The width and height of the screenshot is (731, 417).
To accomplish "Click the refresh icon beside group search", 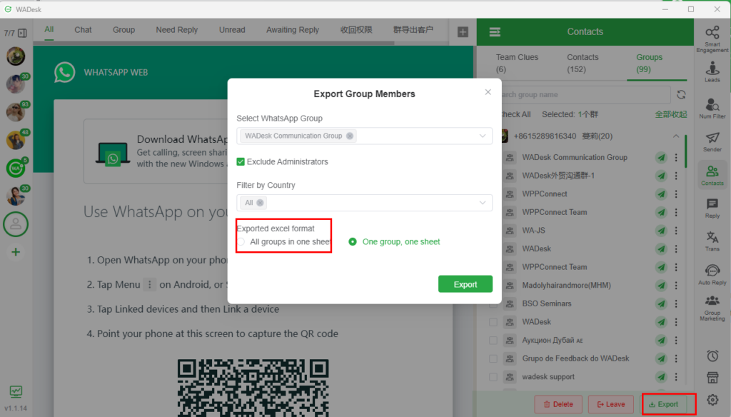I will [x=681, y=94].
